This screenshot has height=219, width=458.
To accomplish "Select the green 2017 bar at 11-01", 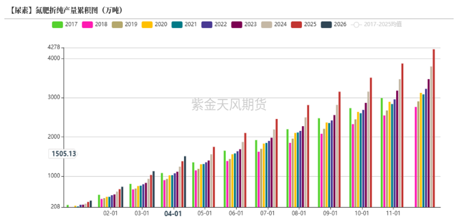I will [x=382, y=153].
